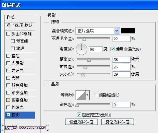Viewport: 158px width, 133px height.
Task: Open the contour picker dropdown arrow
Action: pos(88,95)
